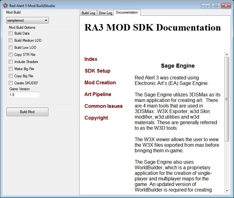Enable Copy STR File option
The image size is (234, 198).
(x=10, y=55)
